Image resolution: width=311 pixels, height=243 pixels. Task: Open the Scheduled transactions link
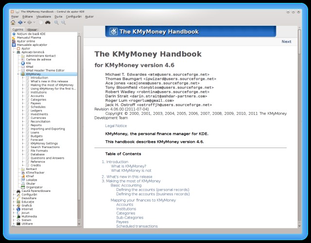pyautogui.click(x=137, y=226)
